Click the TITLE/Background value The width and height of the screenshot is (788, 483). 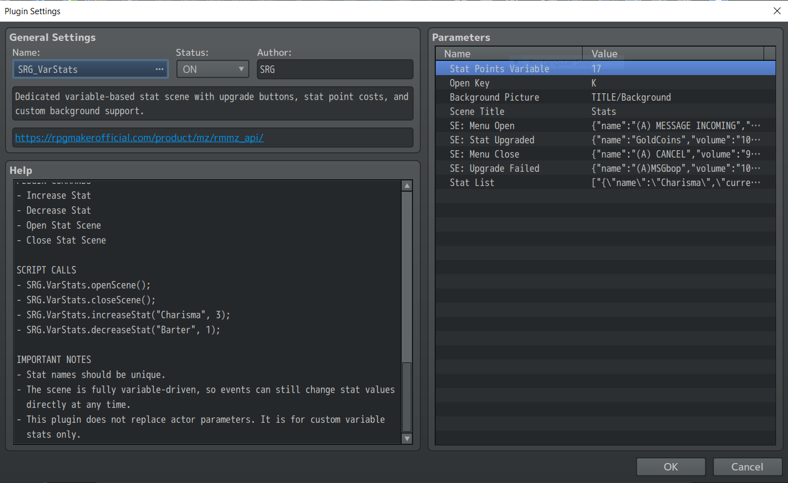coord(631,97)
